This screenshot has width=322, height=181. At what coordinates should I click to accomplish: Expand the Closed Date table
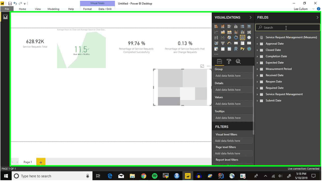point(257,50)
